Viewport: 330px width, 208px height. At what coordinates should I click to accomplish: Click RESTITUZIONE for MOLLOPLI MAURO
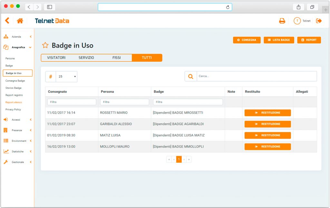coord(268,147)
